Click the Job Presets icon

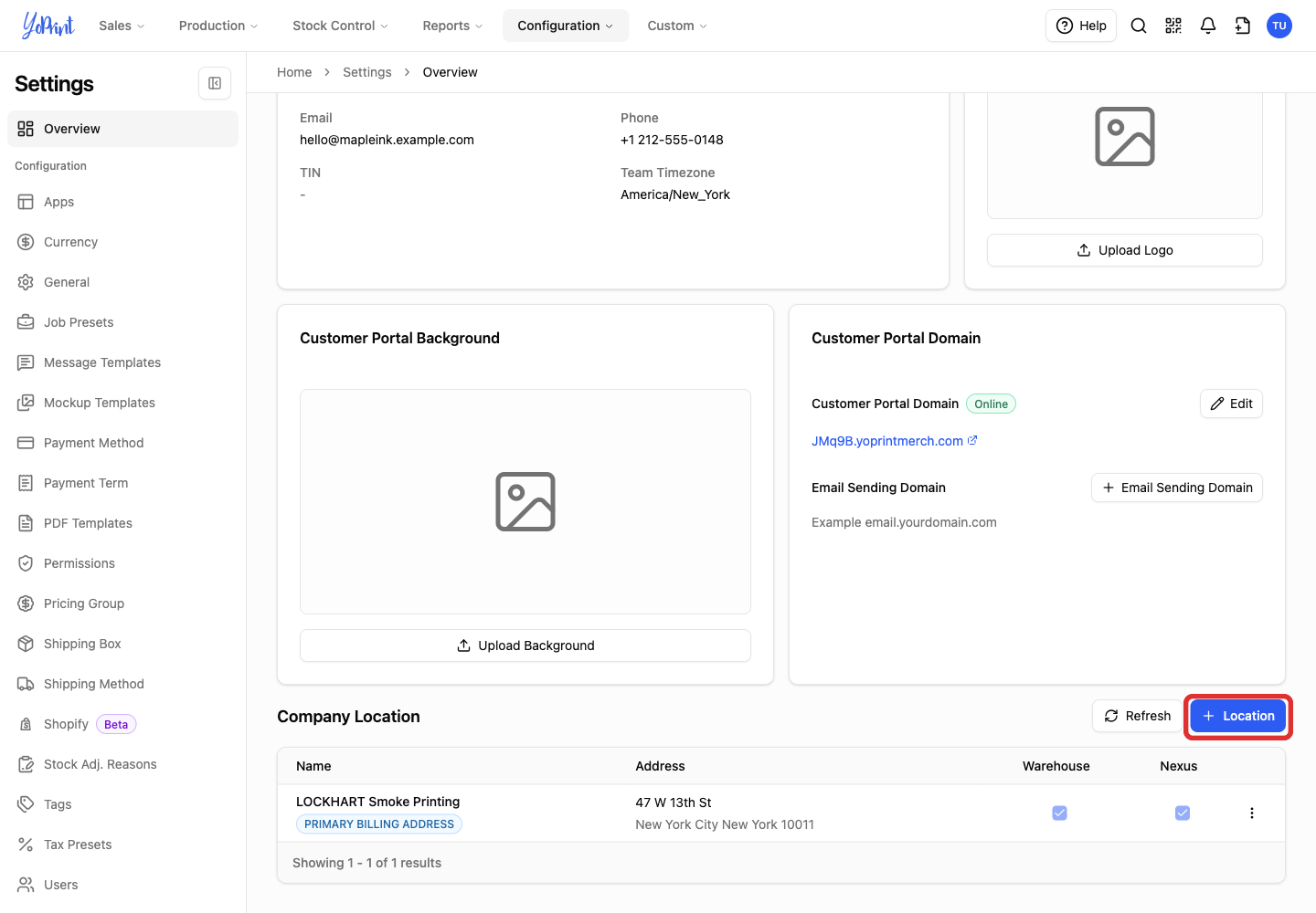pos(26,322)
